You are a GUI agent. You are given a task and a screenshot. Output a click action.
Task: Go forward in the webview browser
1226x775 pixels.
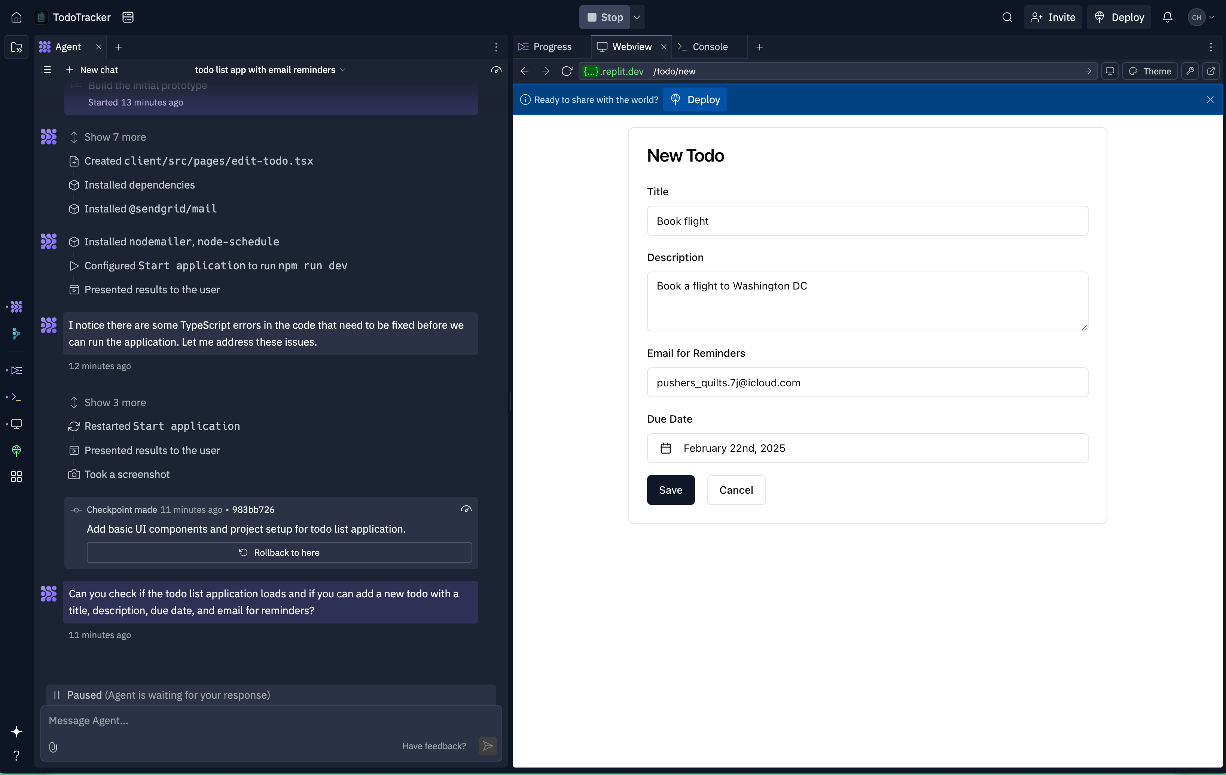coord(545,71)
